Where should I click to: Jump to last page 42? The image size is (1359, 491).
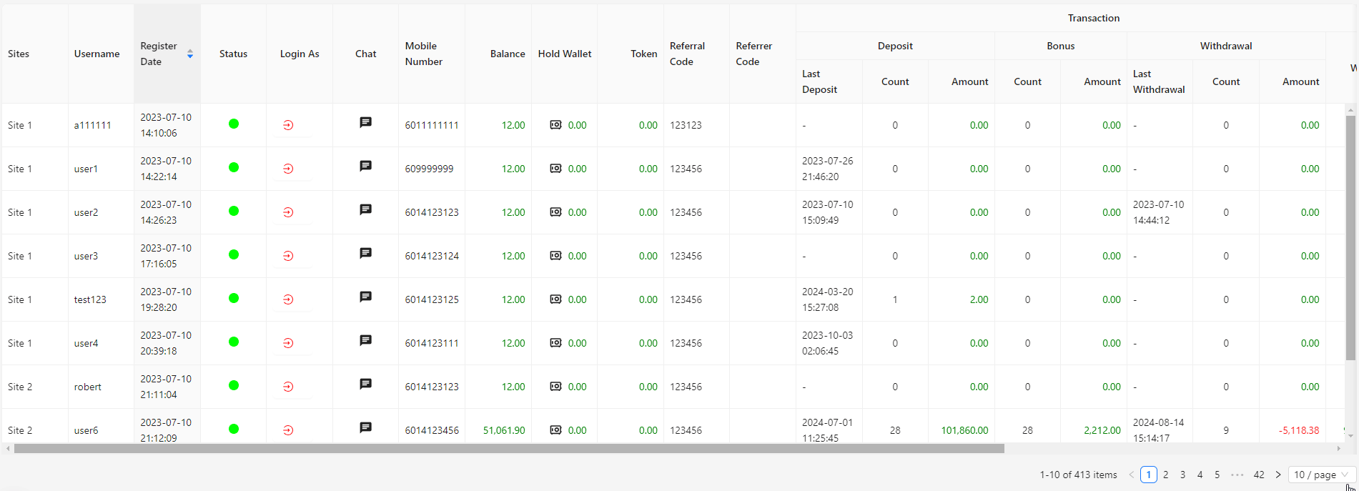click(1259, 475)
